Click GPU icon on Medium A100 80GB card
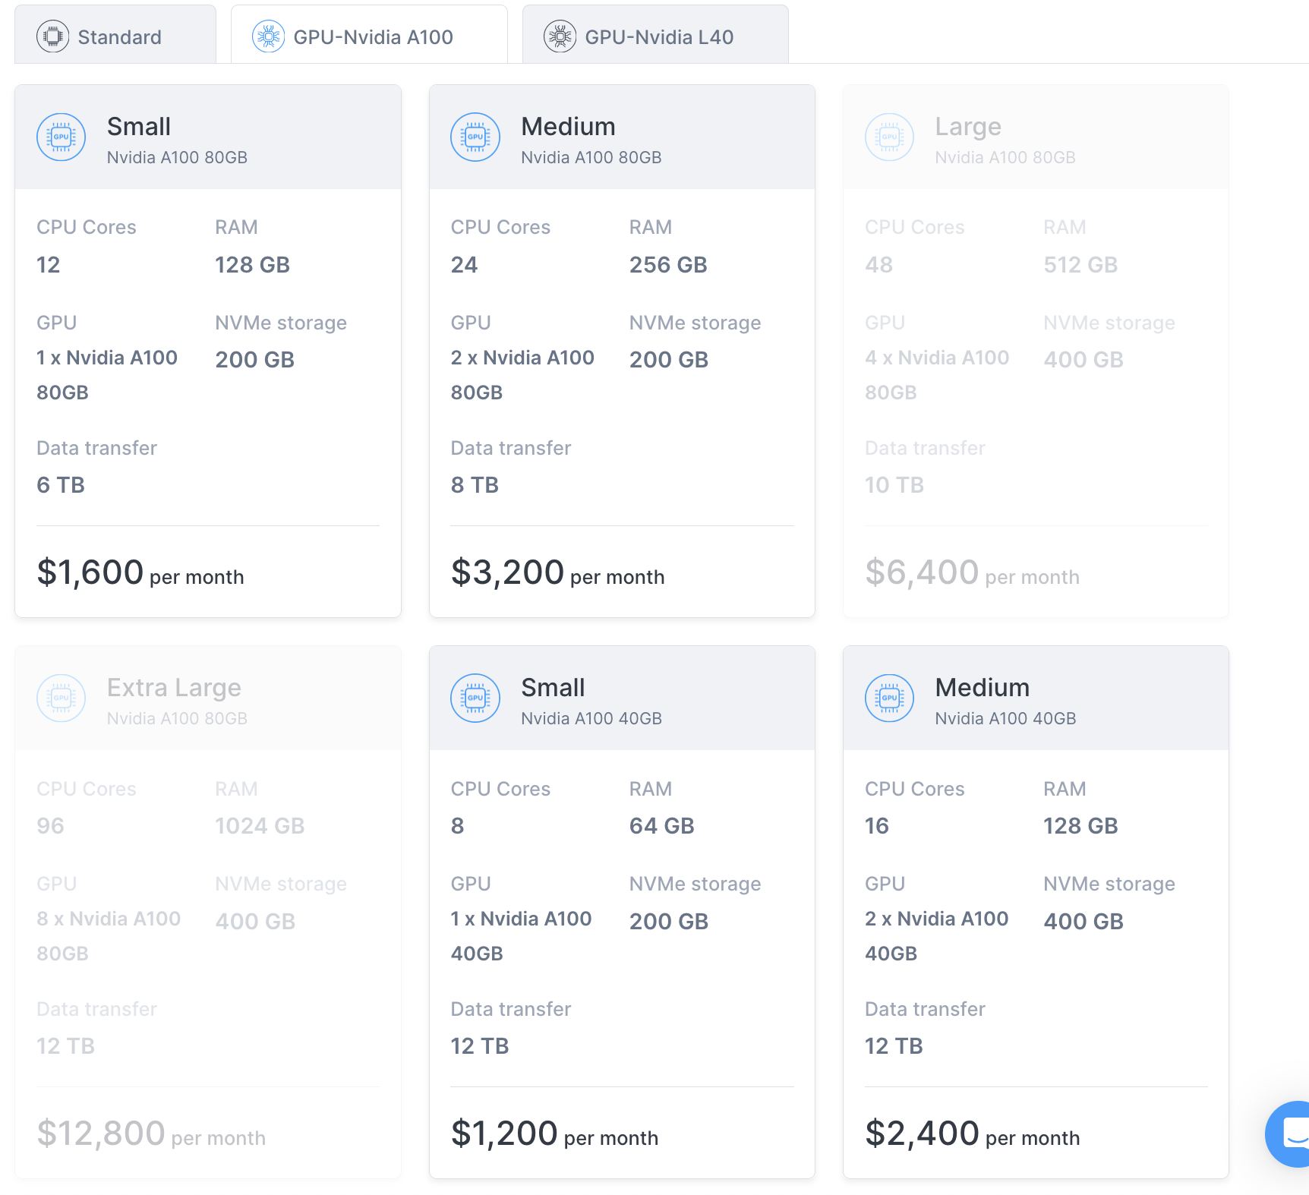The image size is (1309, 1195). click(475, 137)
